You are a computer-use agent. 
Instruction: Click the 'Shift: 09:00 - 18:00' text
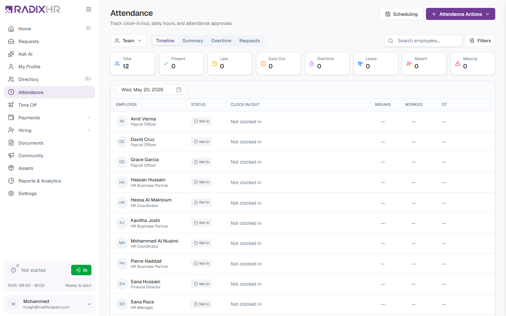point(26,285)
